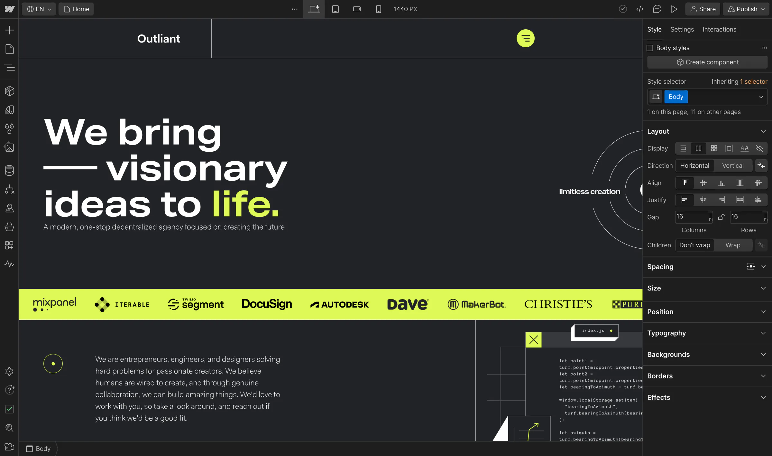The width and height of the screenshot is (772, 456).
Task: Open the Navigator panel
Action: (9, 68)
